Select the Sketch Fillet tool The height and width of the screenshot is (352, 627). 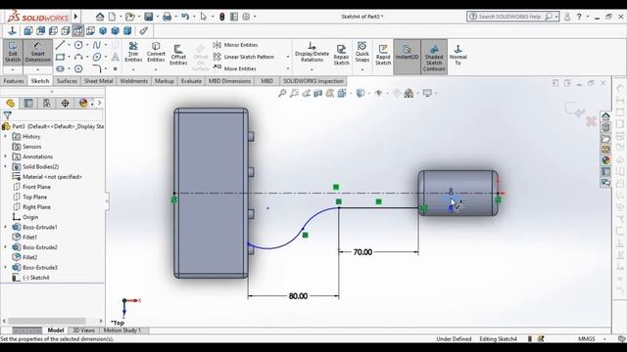coord(97,68)
